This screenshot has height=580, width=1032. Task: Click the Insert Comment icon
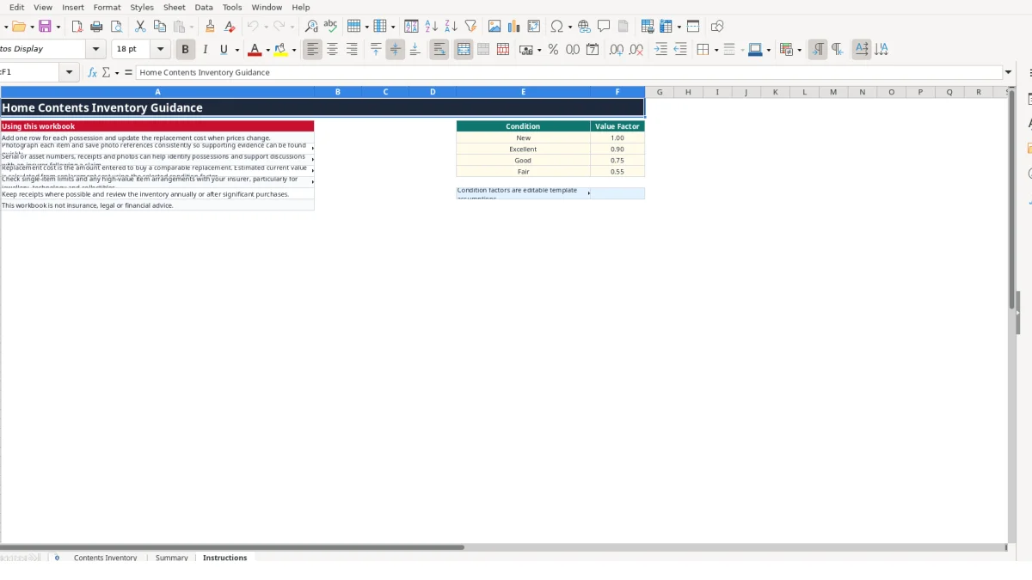pyautogui.click(x=604, y=27)
